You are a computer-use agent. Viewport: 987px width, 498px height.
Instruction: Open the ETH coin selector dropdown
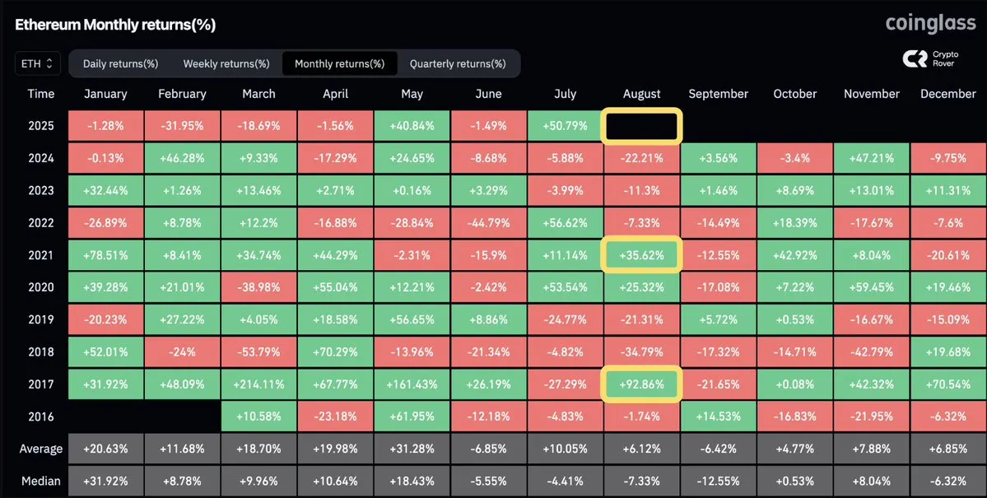click(38, 63)
